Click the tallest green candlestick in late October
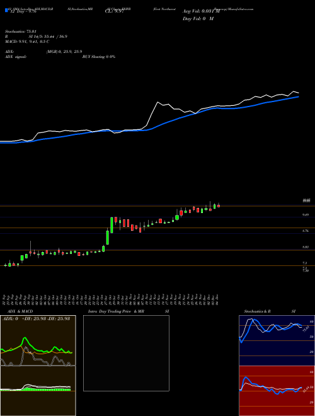Screen dimensions: 315x416 (x=112, y=225)
